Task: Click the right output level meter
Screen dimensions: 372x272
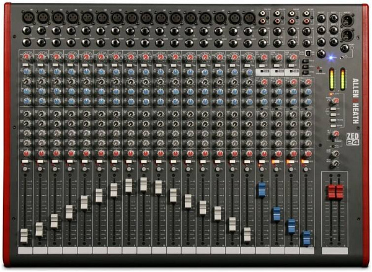Action: coord(343,79)
